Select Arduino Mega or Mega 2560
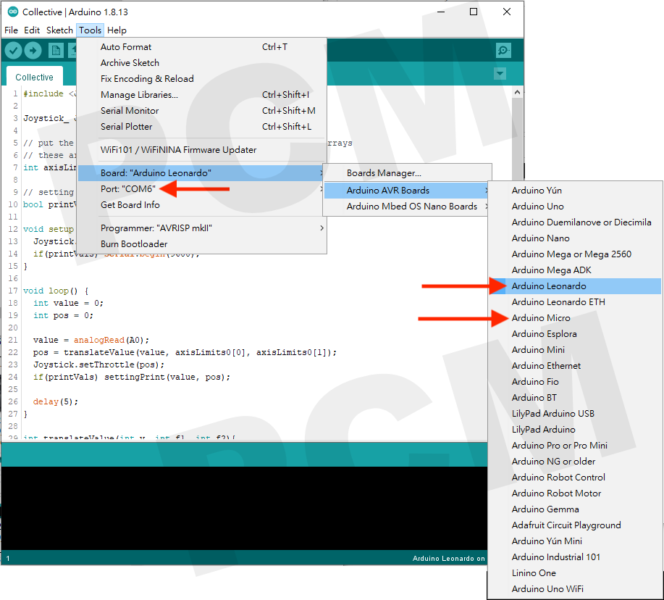The image size is (664, 600). coord(575,254)
